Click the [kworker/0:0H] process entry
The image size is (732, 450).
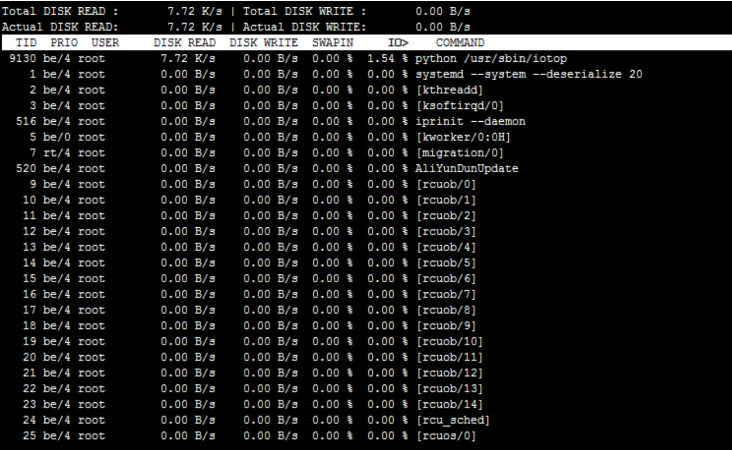460,137
